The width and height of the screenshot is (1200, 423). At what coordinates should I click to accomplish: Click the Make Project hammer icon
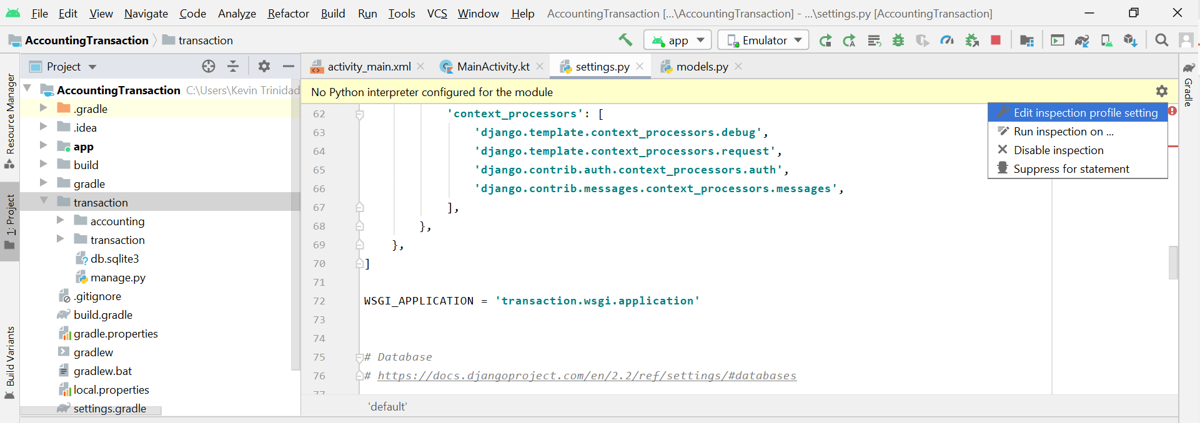[x=625, y=40]
